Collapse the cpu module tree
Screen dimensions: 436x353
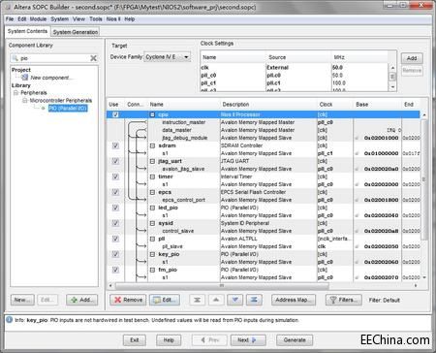coord(153,114)
